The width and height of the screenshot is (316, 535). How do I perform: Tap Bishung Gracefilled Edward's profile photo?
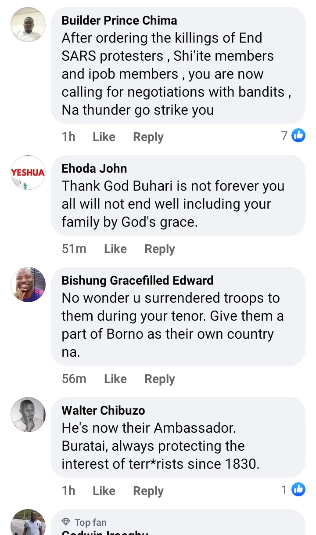28,285
